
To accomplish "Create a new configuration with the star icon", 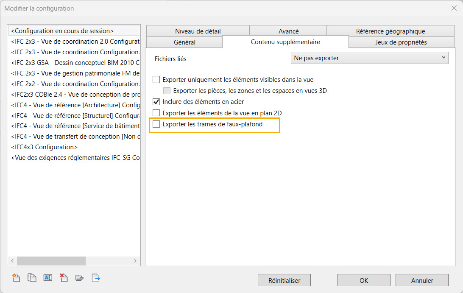I will 17,278.
